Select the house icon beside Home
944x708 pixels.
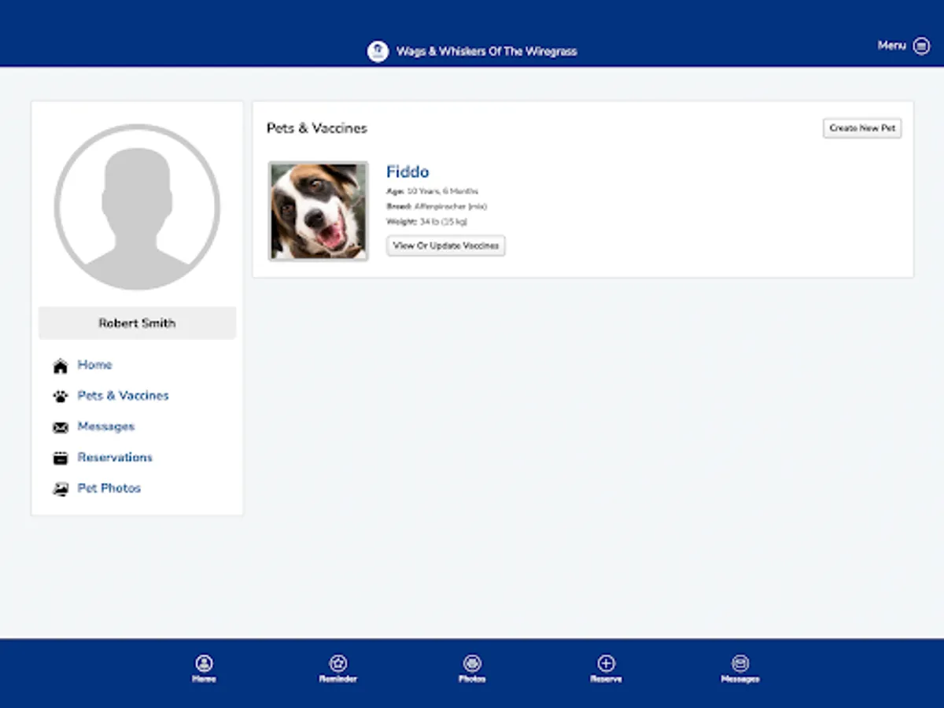coord(61,365)
